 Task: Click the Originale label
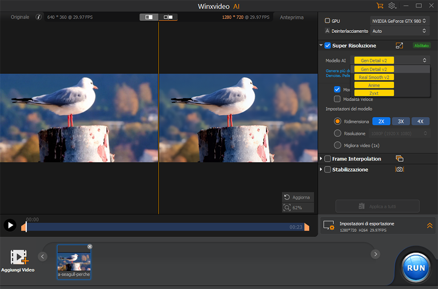coord(20,17)
